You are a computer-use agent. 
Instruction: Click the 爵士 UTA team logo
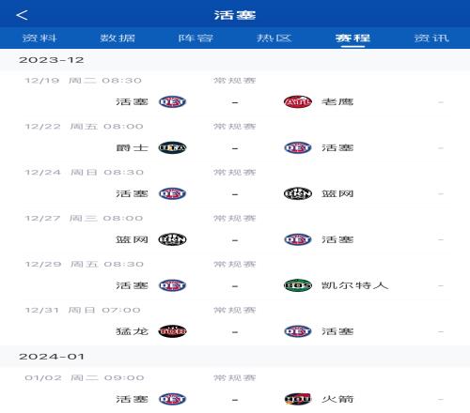pyautogui.click(x=172, y=147)
